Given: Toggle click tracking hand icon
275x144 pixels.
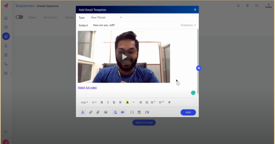Looking at the screenshot, I should coord(115,112).
